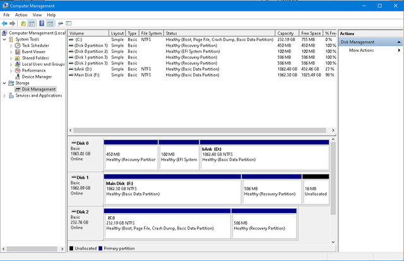Select Services and Applications node
Image resolution: width=404 pixels, height=261 pixels.
(x=39, y=95)
